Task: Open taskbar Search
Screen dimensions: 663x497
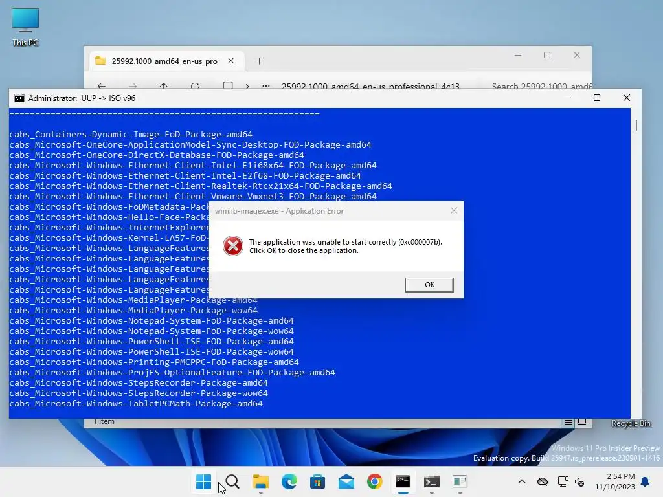Action: point(232,481)
